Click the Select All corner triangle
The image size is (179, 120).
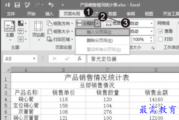(x=8, y=70)
